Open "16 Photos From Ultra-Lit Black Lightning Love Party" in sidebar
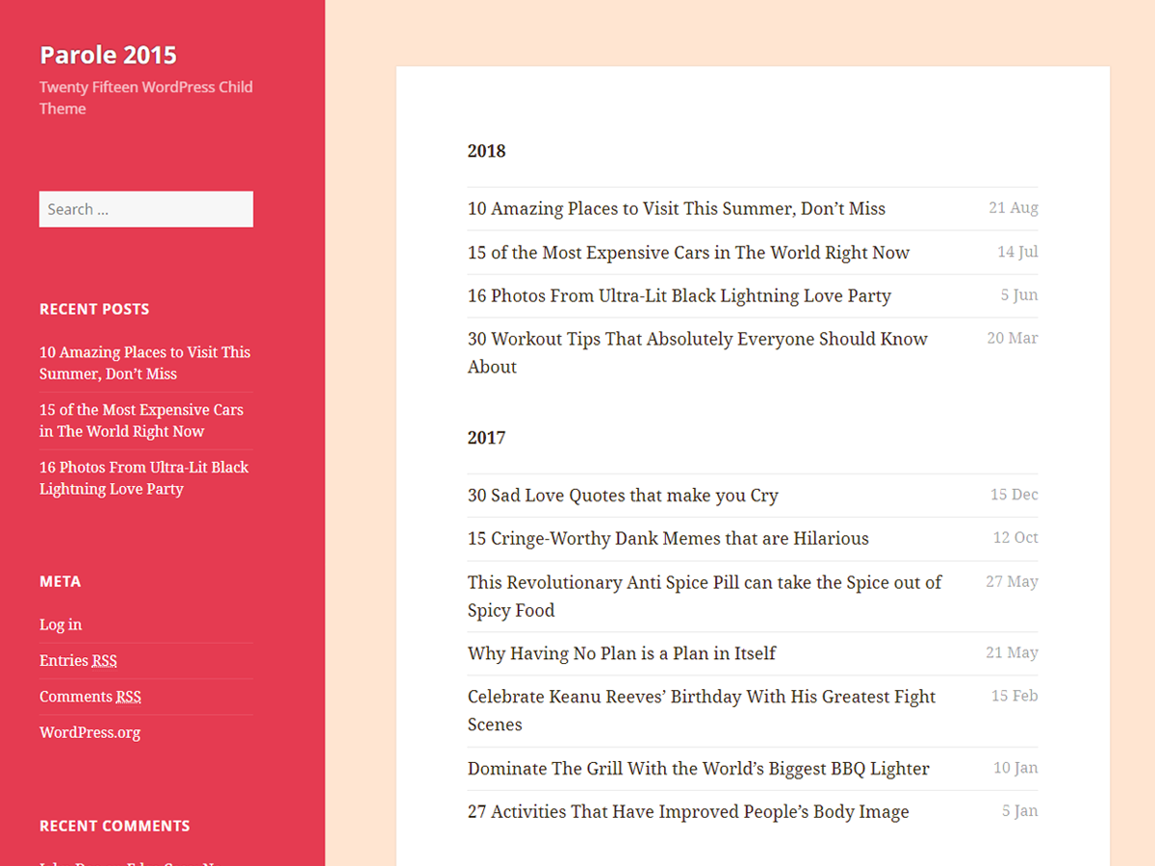 point(144,477)
